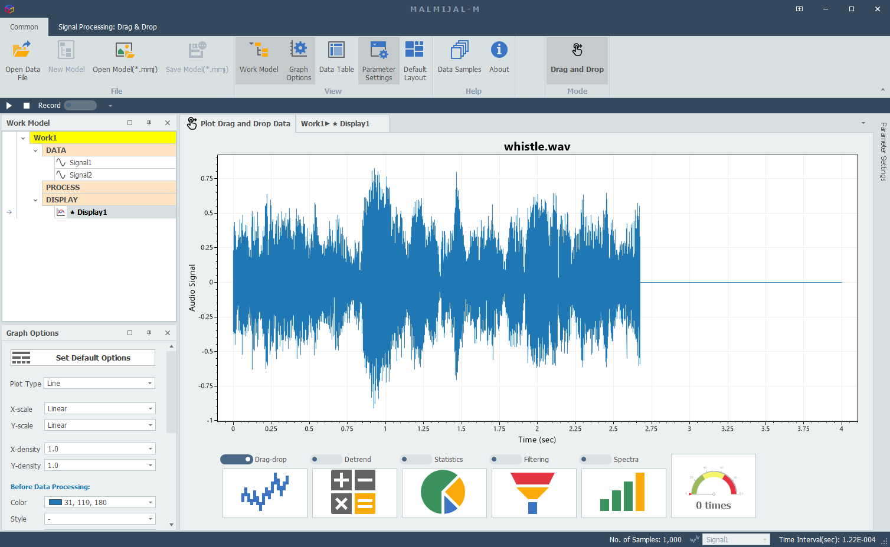Close the Work Model panel

pyautogui.click(x=168, y=123)
